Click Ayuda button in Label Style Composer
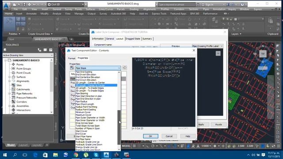The image size is (283, 159). click(218, 125)
